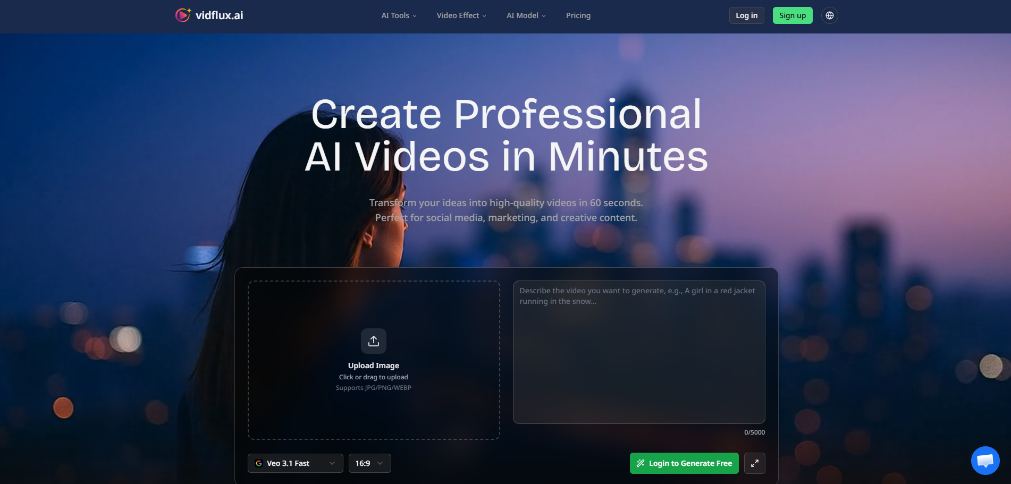Click the magic wand icon on the generate button
The width and height of the screenshot is (1011, 484).
point(641,463)
